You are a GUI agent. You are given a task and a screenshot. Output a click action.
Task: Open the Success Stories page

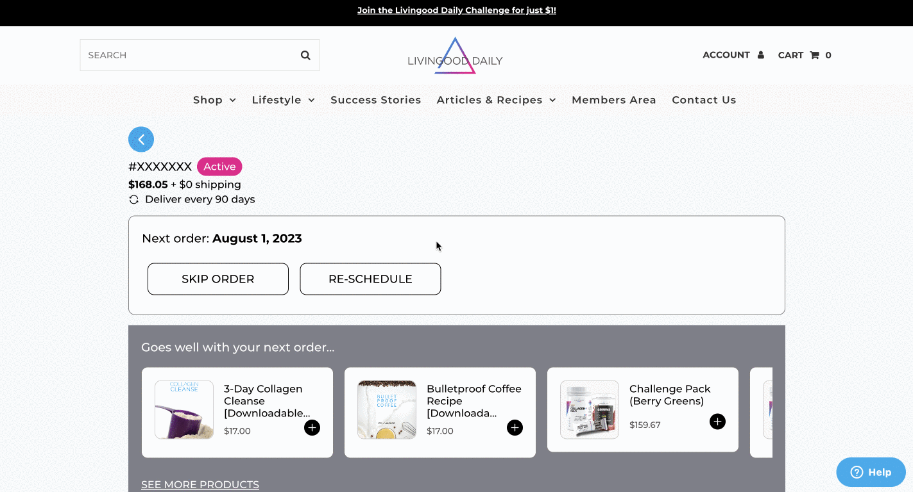click(376, 100)
